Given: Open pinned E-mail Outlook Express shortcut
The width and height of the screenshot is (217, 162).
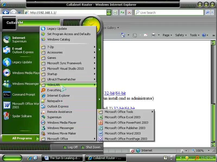Looking at the screenshot, I should click(x=21, y=50).
